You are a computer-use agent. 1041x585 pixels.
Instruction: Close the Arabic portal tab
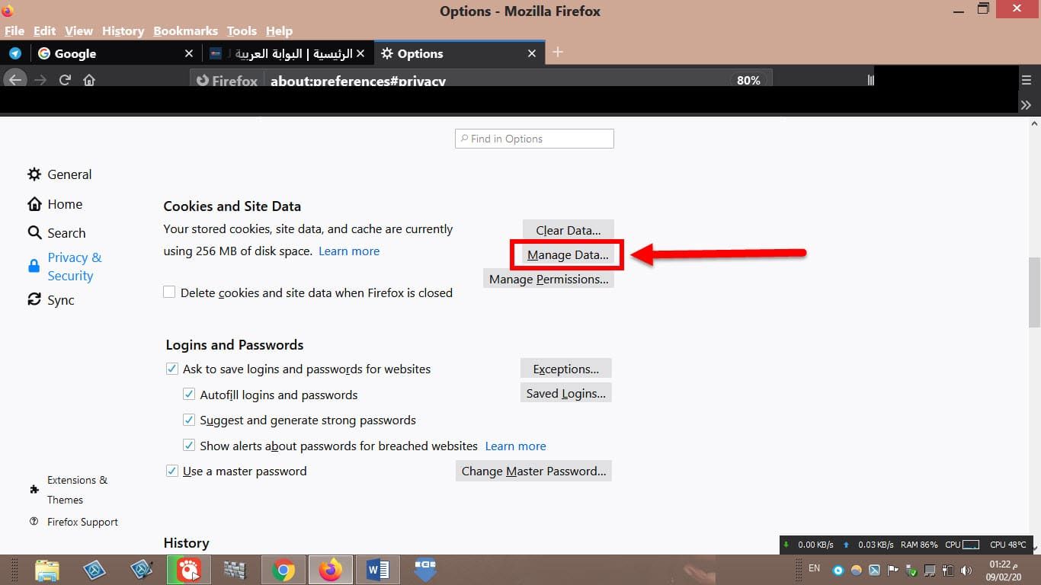(x=360, y=53)
